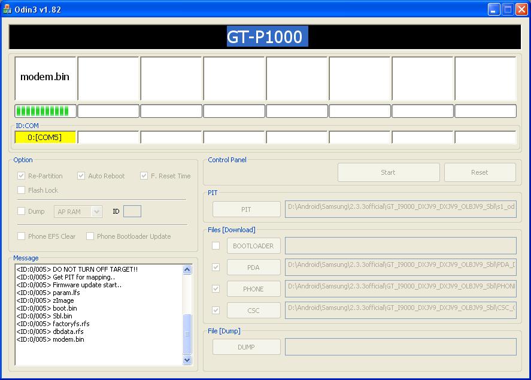The height and width of the screenshot is (380, 531).
Task: Select the zImage log line
Action: coord(45,300)
